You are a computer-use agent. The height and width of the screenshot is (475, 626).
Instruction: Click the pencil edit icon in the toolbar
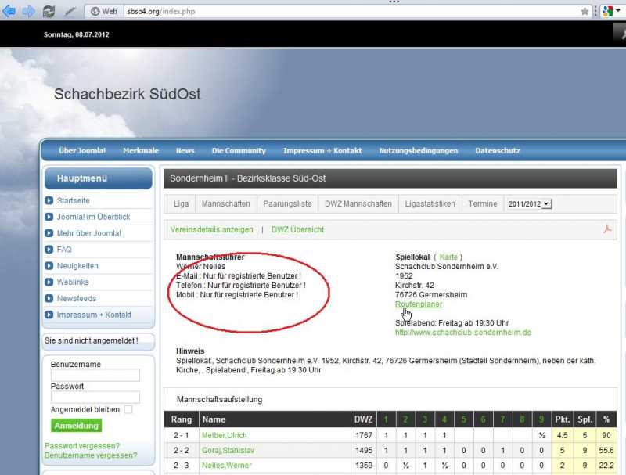point(70,11)
